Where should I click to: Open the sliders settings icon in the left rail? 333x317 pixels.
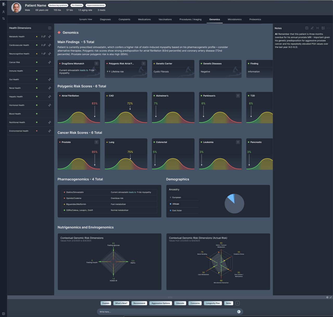pyautogui.click(x=4, y=19)
